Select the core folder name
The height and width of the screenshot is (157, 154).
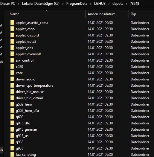tap(19, 73)
